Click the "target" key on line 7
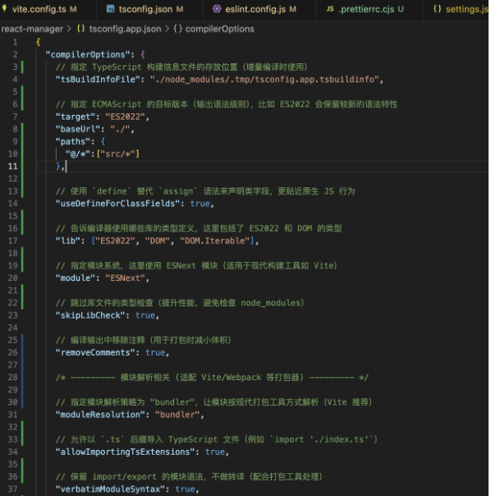491x496 pixels. 76,117
